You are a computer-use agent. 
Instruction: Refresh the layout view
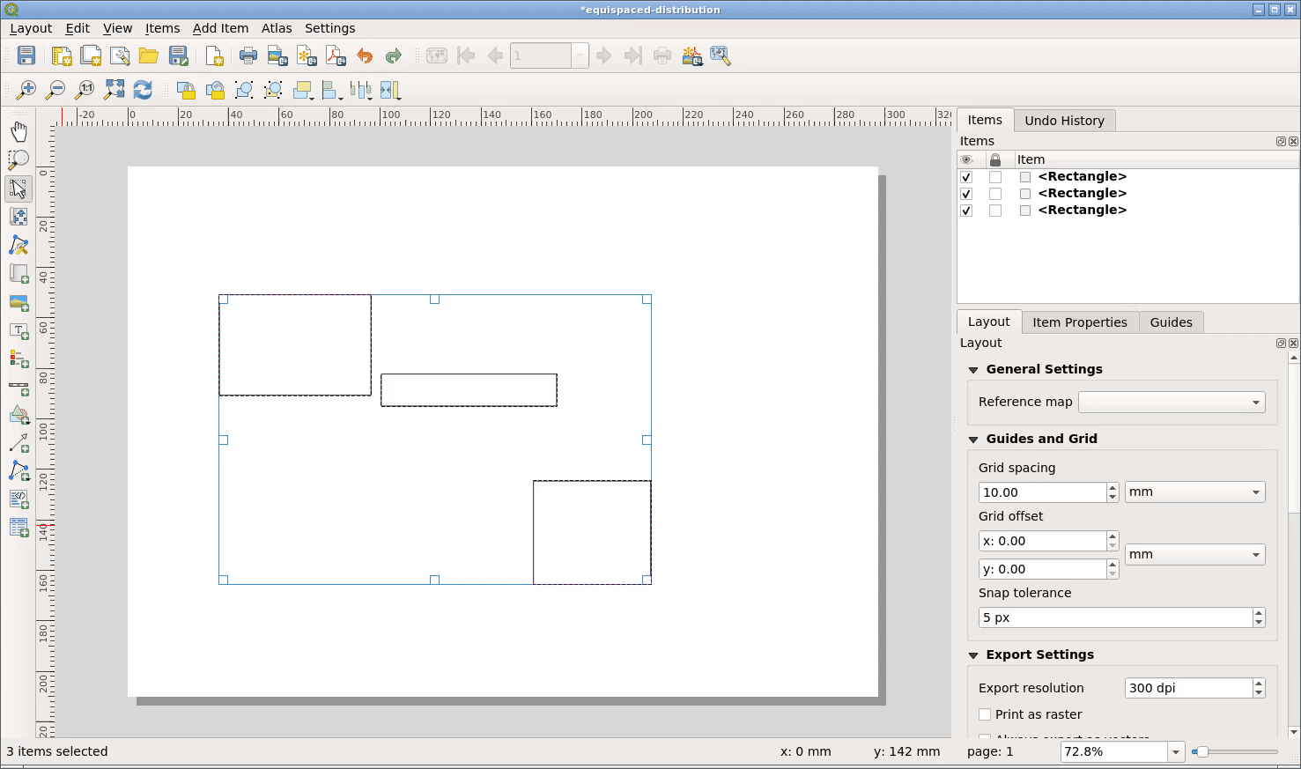point(143,89)
